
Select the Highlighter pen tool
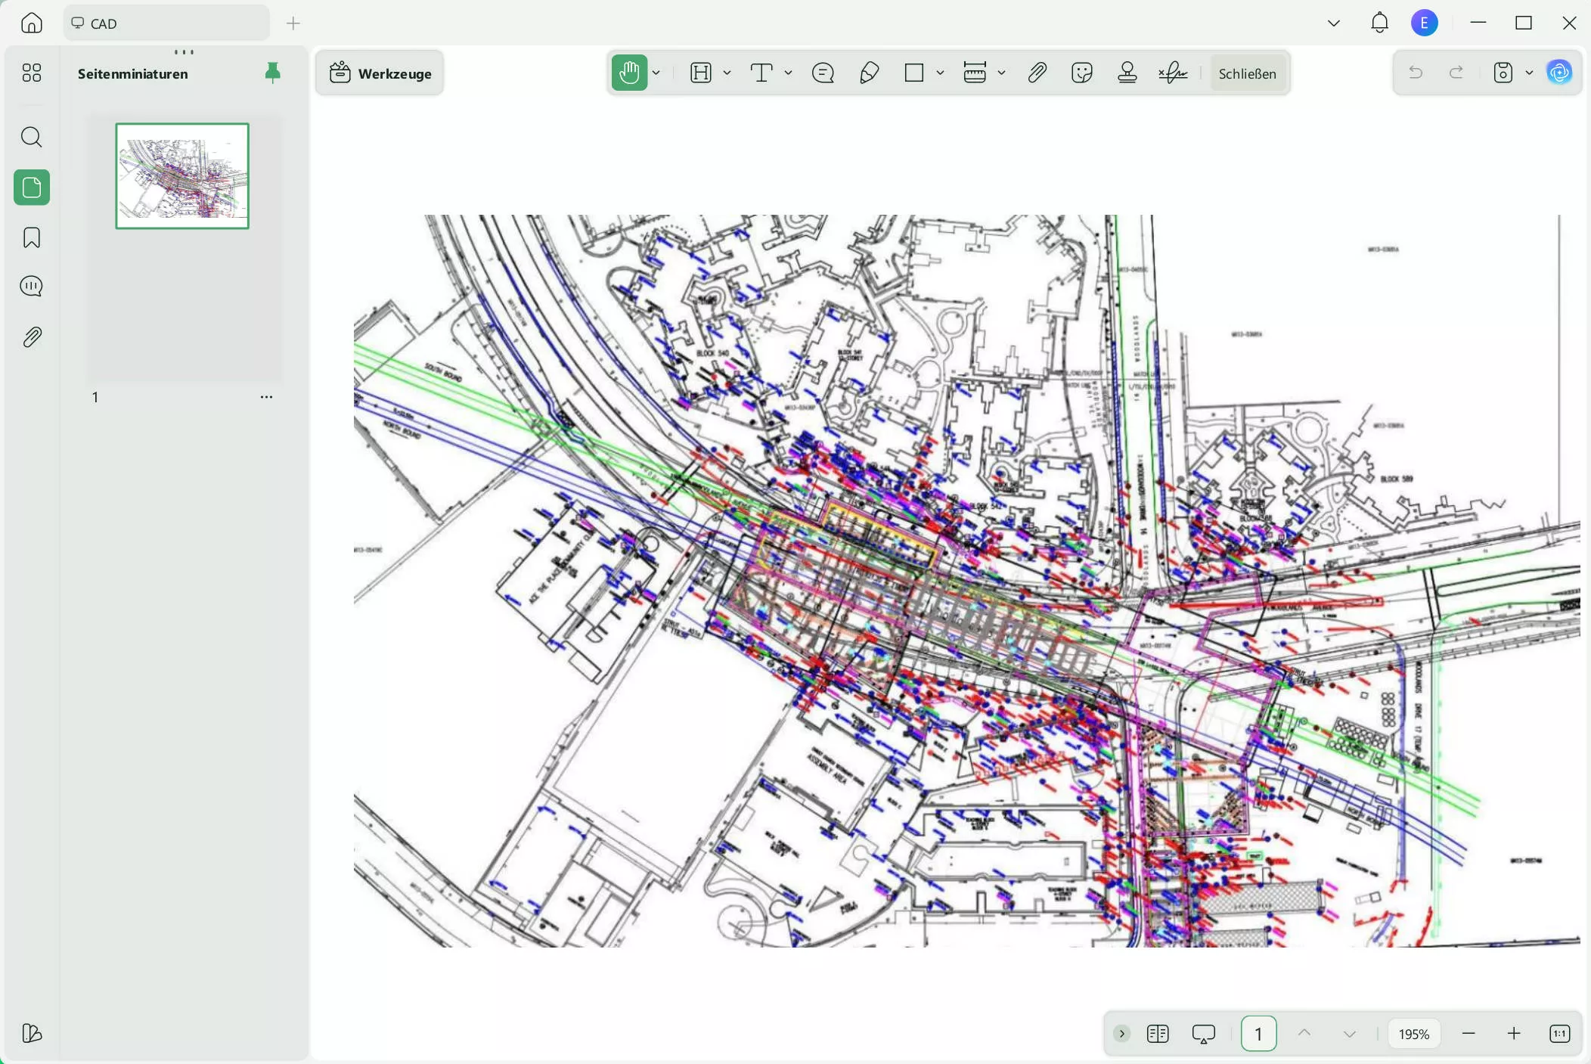(x=869, y=73)
